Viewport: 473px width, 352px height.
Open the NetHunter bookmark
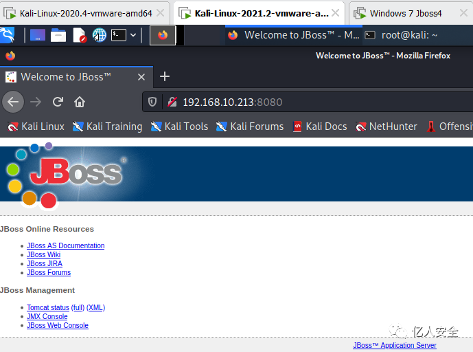tap(386, 126)
